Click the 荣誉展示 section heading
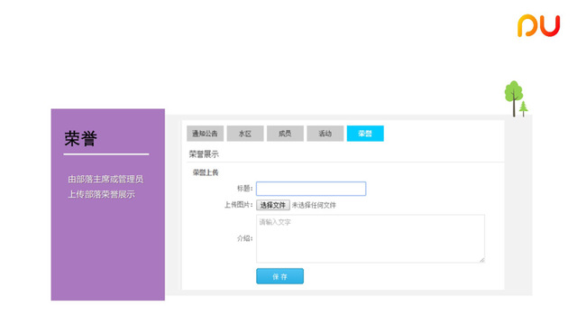577x325 pixels. click(x=204, y=154)
